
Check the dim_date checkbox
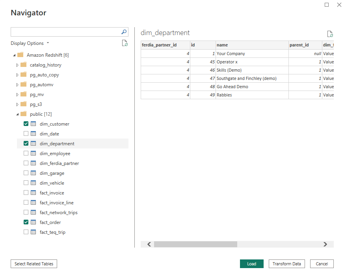coord(26,133)
